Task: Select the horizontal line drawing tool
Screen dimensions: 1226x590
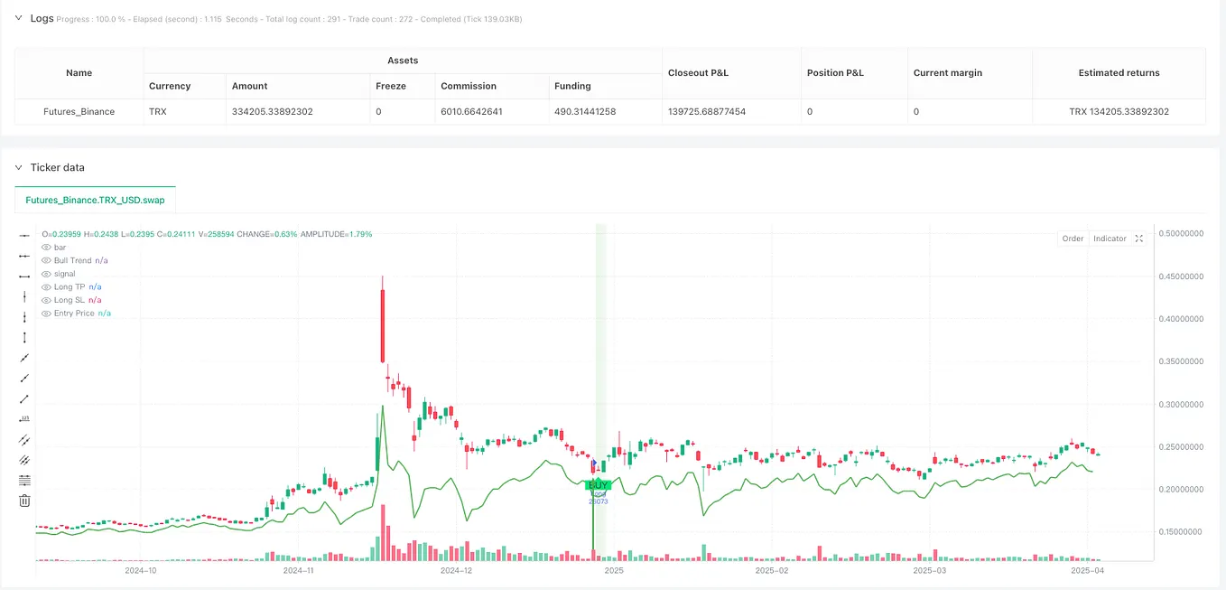Action: (24, 235)
